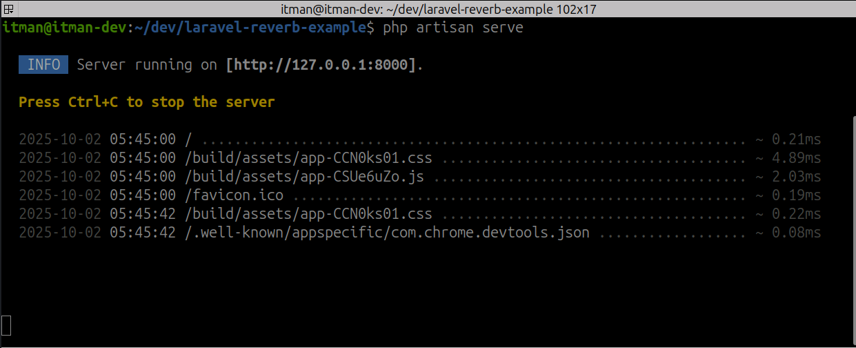
Task: Click the terminal titlebar showing itman@itman-dev
Action: [x=428, y=9]
